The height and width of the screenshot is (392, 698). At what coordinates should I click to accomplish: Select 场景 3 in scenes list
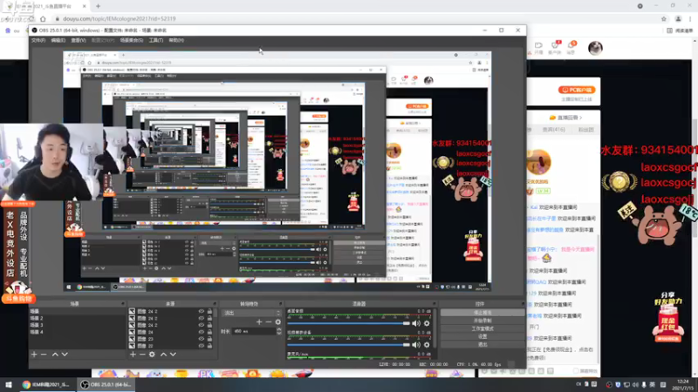pyautogui.click(x=37, y=325)
